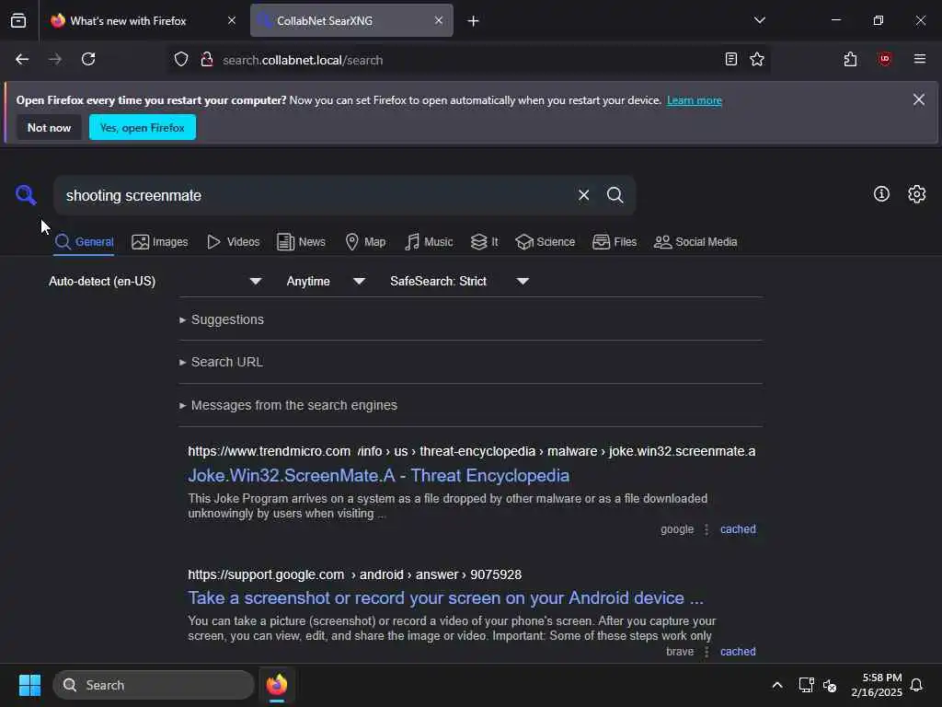Switch to Map search category
Screen dimensions: 942x707
point(365,242)
